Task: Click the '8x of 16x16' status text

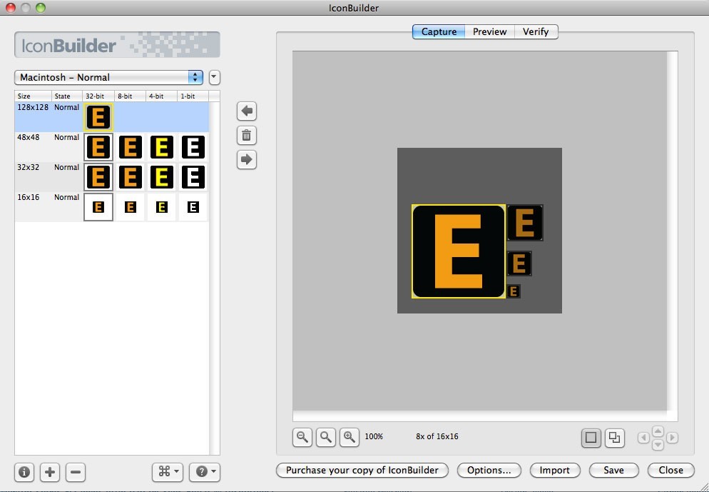Action: pos(437,437)
